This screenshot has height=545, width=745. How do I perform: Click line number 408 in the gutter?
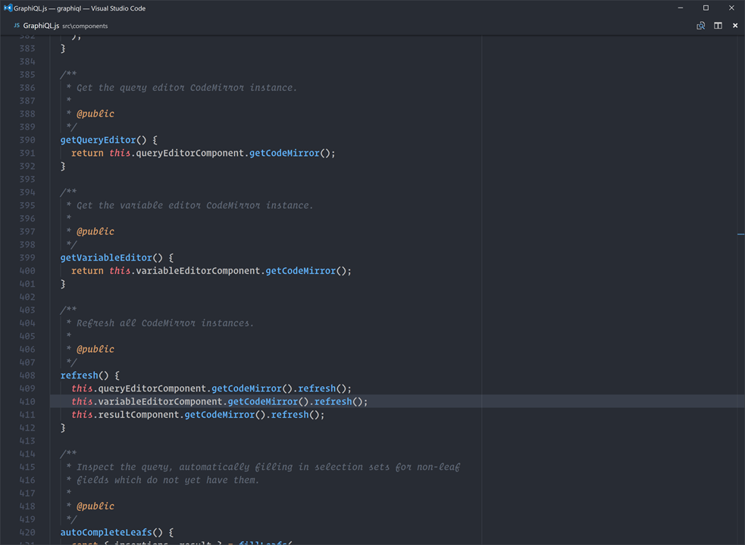pyautogui.click(x=27, y=375)
